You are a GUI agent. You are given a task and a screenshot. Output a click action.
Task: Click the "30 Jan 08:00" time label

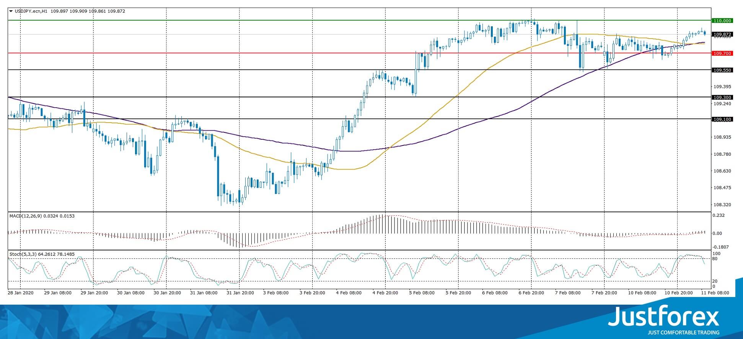(x=131, y=293)
